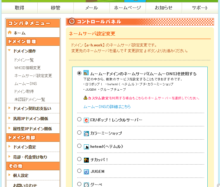The image size is (220, 187).
Task: Select the heteml(ヘテムル) radio button
Action: [x=79, y=146]
